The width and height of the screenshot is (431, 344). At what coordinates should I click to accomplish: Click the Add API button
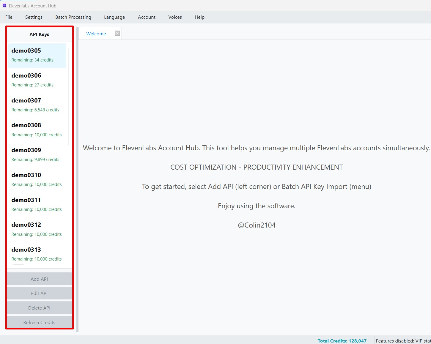pyautogui.click(x=39, y=279)
